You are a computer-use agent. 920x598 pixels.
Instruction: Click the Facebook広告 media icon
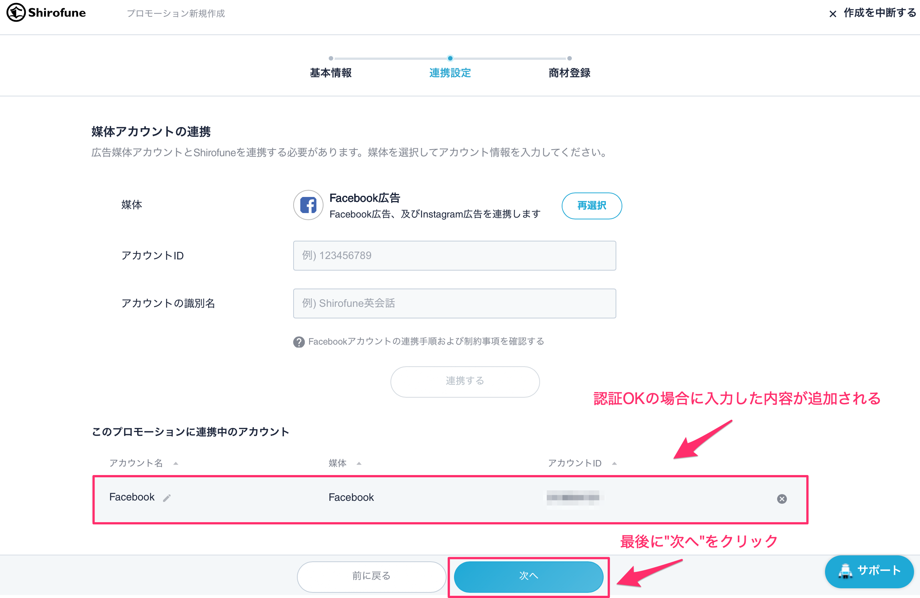[308, 205]
